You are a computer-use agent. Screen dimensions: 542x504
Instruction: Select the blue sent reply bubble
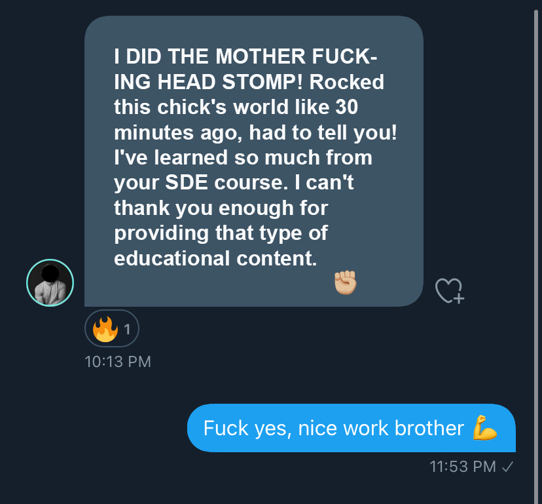click(x=352, y=428)
